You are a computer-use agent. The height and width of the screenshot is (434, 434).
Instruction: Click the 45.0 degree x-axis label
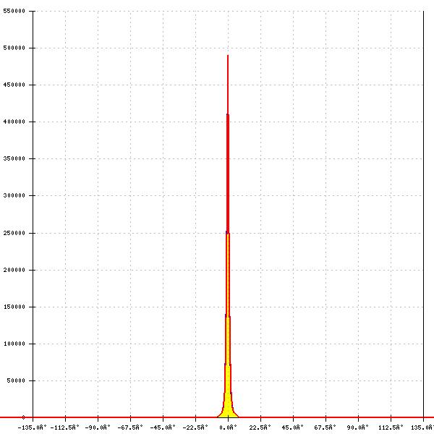tap(292, 427)
